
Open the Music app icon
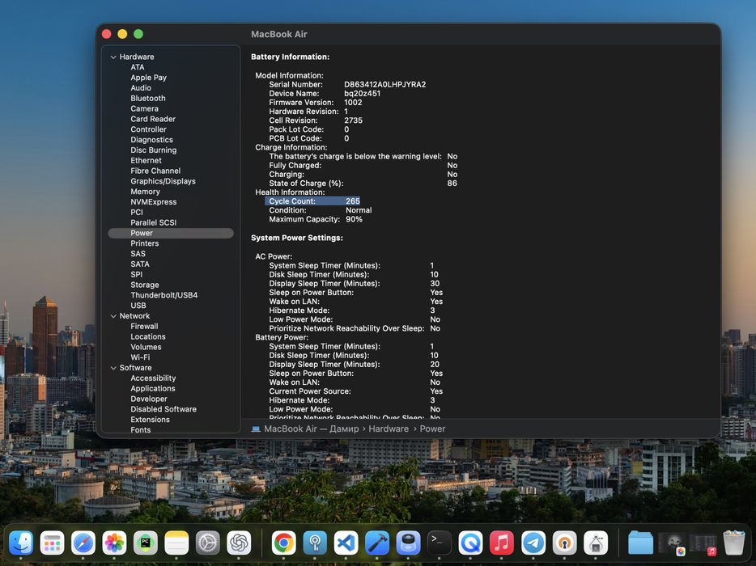click(502, 543)
